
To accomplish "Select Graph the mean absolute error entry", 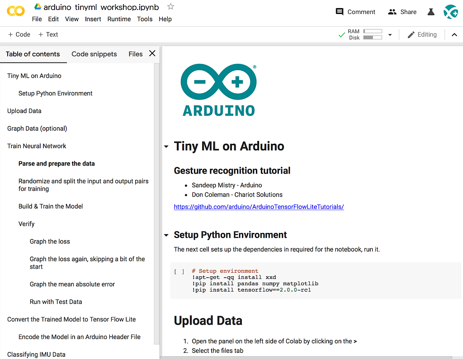I will (x=72, y=284).
